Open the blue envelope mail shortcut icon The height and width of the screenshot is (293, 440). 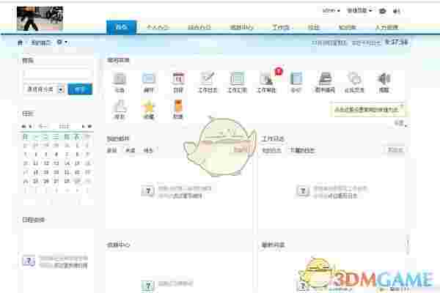148,79
